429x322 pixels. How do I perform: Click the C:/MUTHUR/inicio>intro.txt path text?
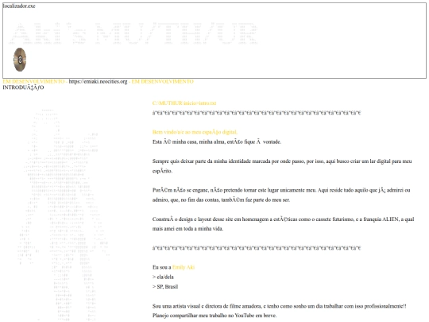point(184,103)
